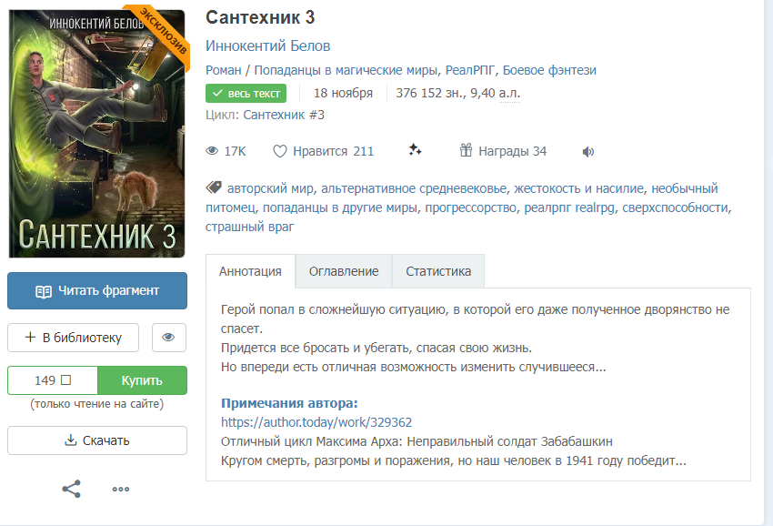Viewport: 773px width, 526px height.
Task: Click the gift Awards icon
Action: tap(466, 150)
